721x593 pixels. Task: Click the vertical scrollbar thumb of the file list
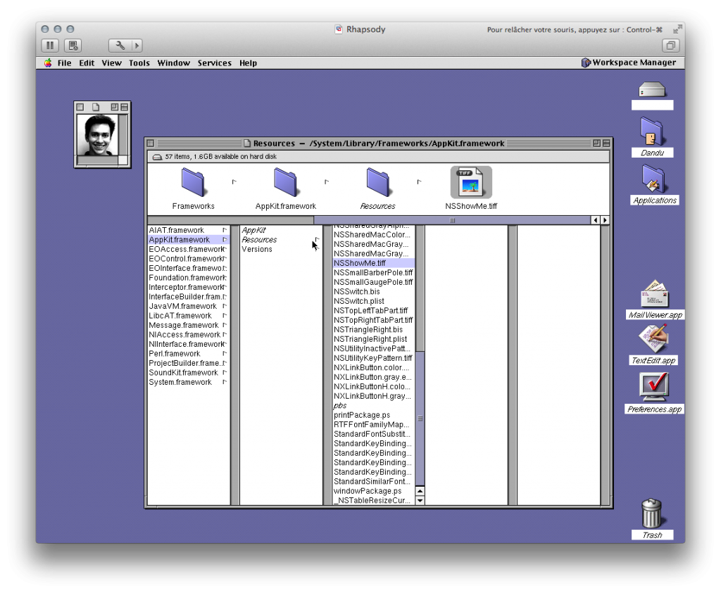tap(420, 419)
